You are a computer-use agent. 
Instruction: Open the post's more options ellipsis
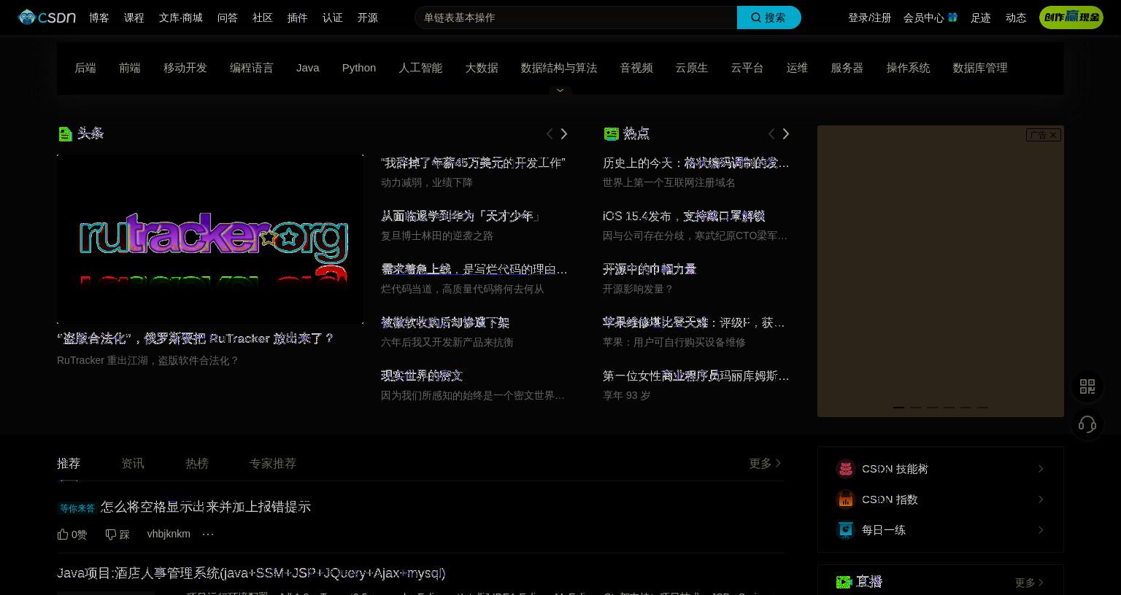pos(208,534)
